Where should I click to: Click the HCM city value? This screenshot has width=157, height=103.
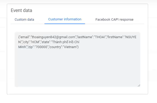pyautogui.click(x=35, y=42)
